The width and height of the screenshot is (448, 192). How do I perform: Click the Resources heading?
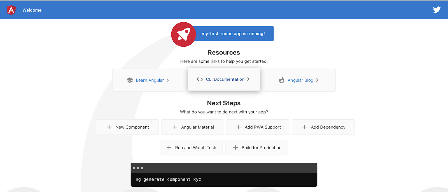point(224,53)
